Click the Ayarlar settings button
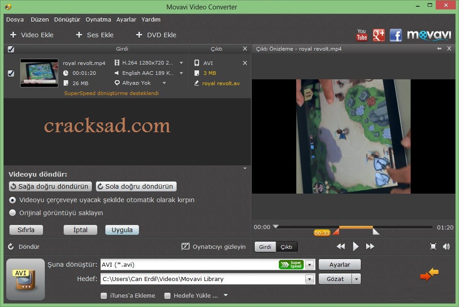 (x=340, y=264)
